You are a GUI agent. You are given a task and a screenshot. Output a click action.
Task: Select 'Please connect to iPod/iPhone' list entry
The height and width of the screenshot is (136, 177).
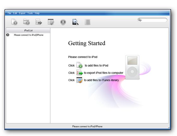point(28,35)
